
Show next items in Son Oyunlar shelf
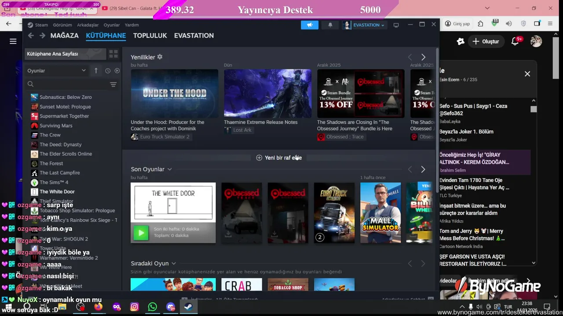423,169
